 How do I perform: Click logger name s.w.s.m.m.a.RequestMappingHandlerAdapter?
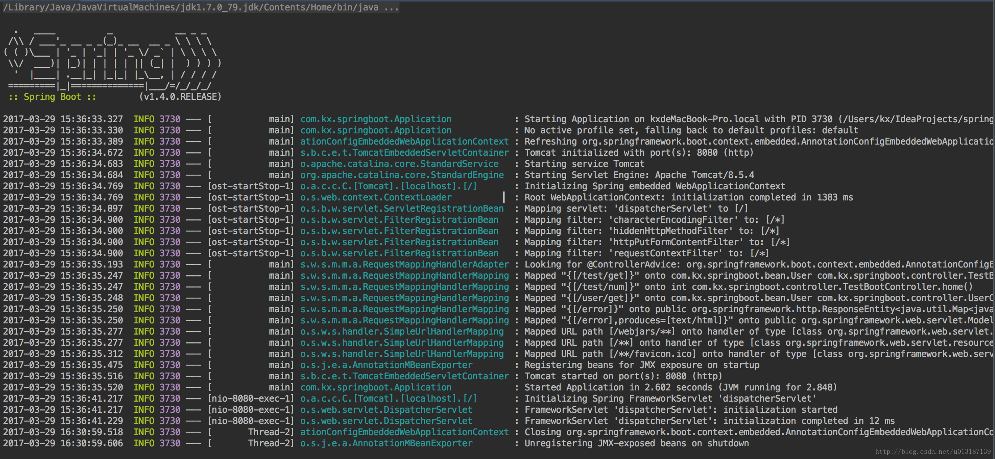click(x=405, y=265)
